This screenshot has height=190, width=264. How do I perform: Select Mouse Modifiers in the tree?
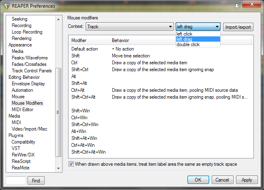click(27, 103)
